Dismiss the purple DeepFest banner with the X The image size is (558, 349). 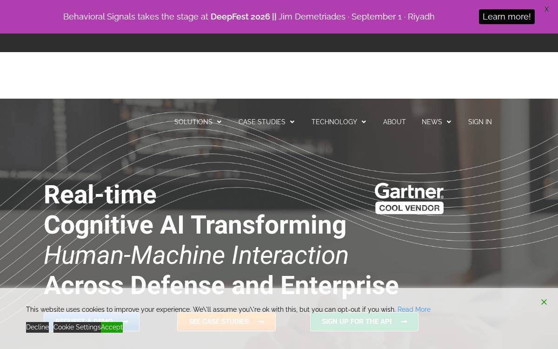coord(546,9)
